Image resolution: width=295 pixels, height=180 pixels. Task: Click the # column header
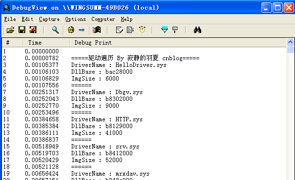point(13,43)
